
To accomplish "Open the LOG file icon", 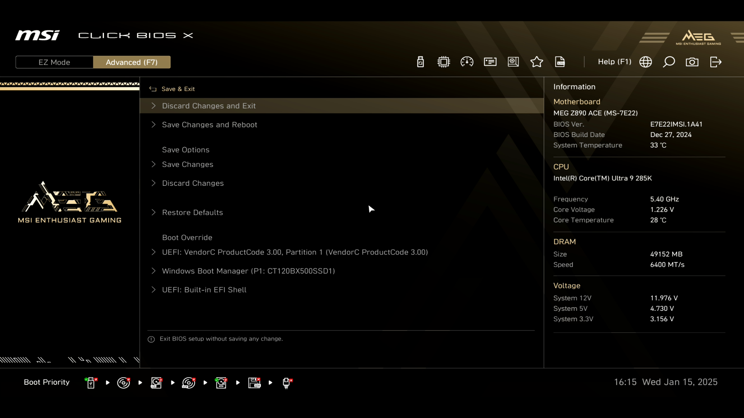I will click(560, 62).
